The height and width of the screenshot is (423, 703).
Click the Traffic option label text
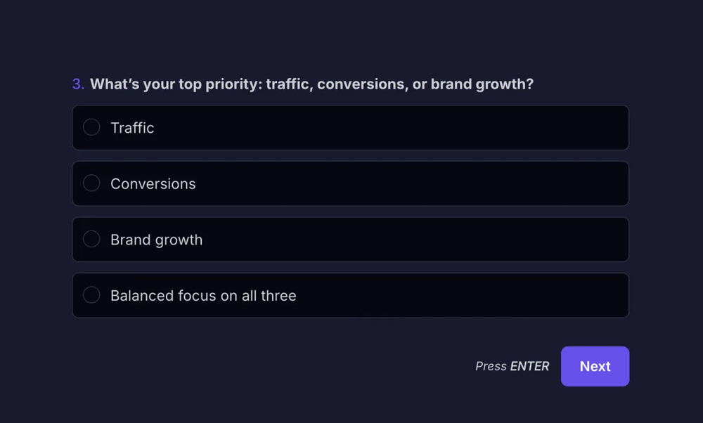133,128
